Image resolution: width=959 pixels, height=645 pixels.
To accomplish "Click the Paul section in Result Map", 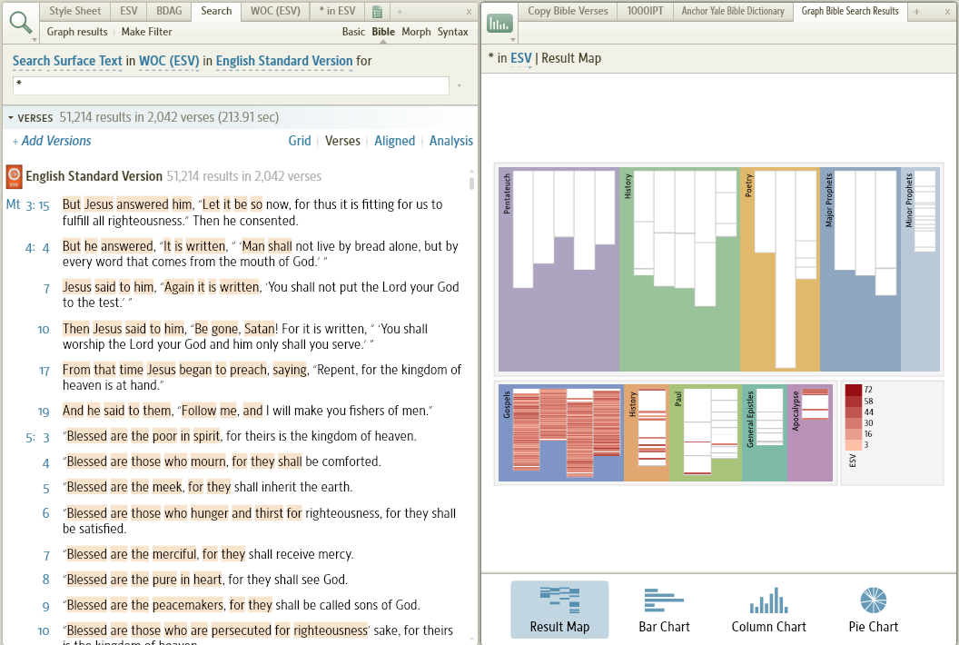I will click(706, 432).
